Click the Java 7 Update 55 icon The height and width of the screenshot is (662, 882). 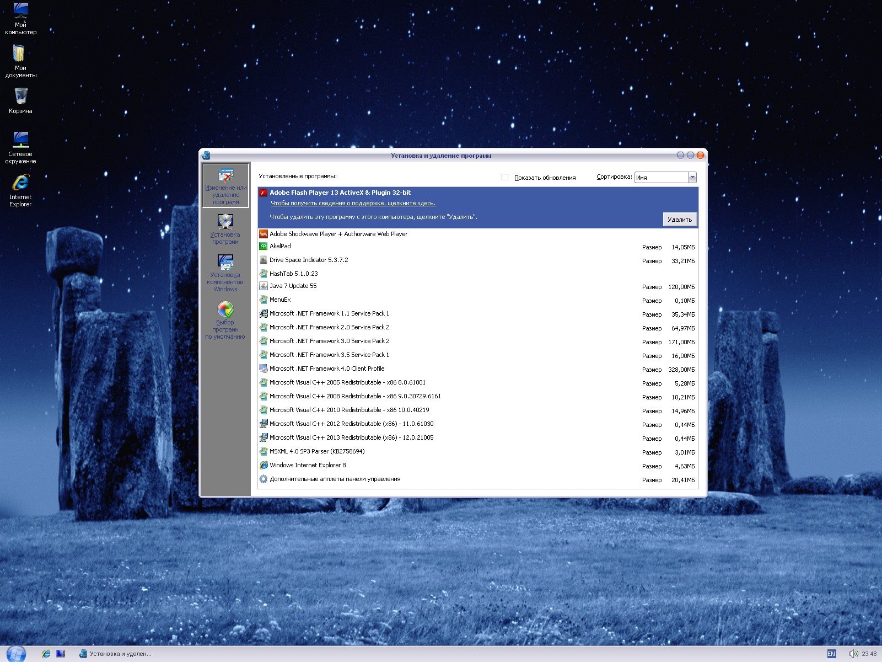[263, 286]
